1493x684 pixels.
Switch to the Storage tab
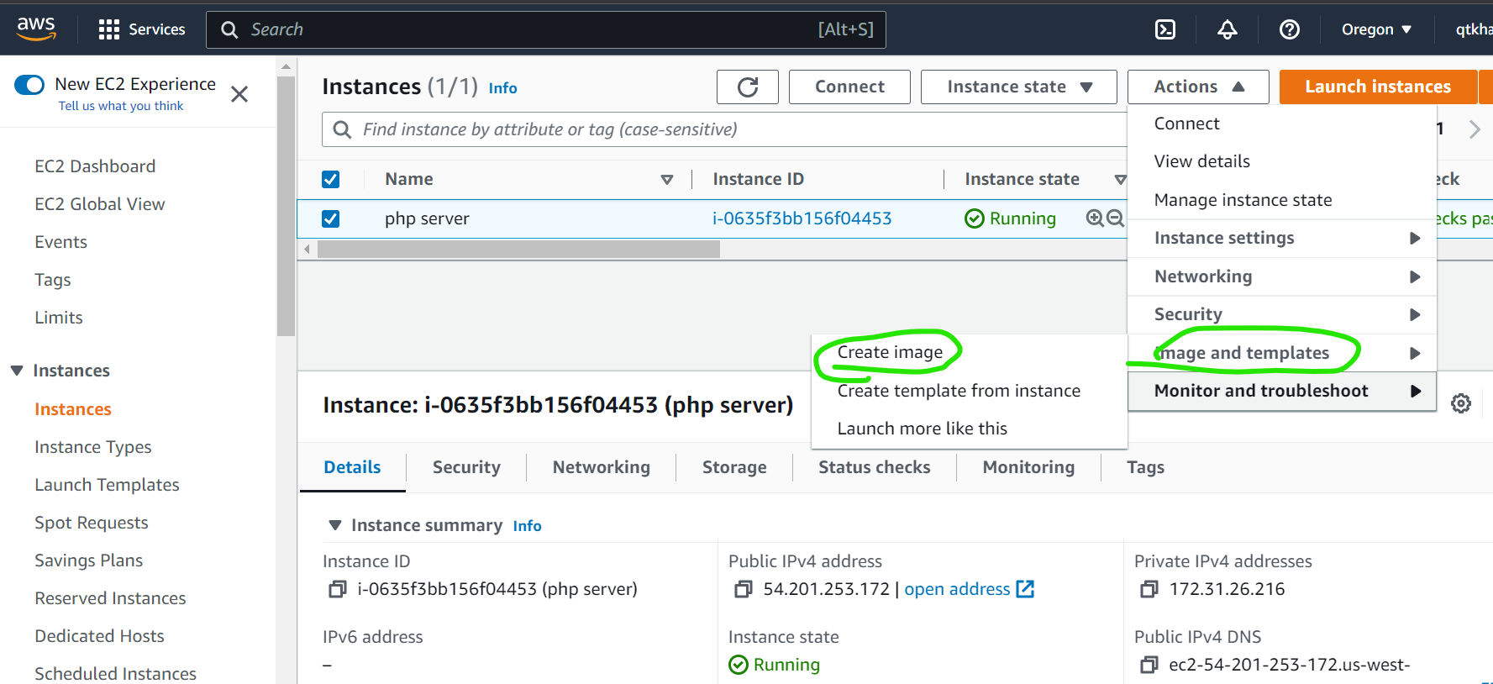734,467
